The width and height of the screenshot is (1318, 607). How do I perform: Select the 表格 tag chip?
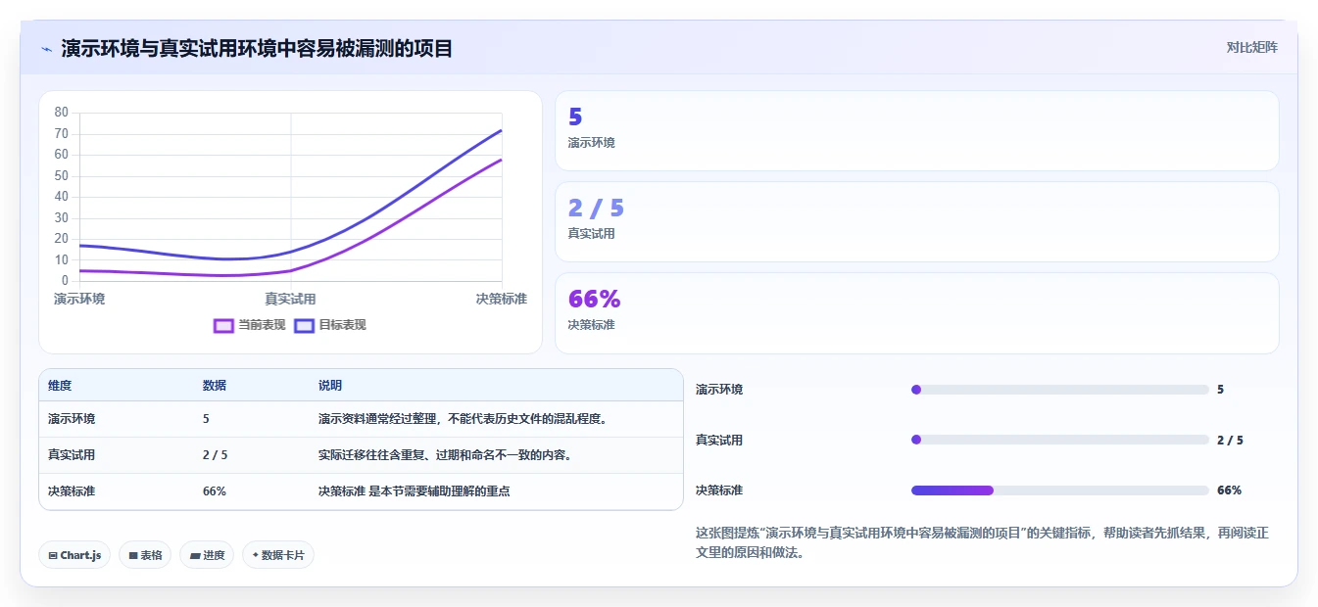click(x=145, y=555)
